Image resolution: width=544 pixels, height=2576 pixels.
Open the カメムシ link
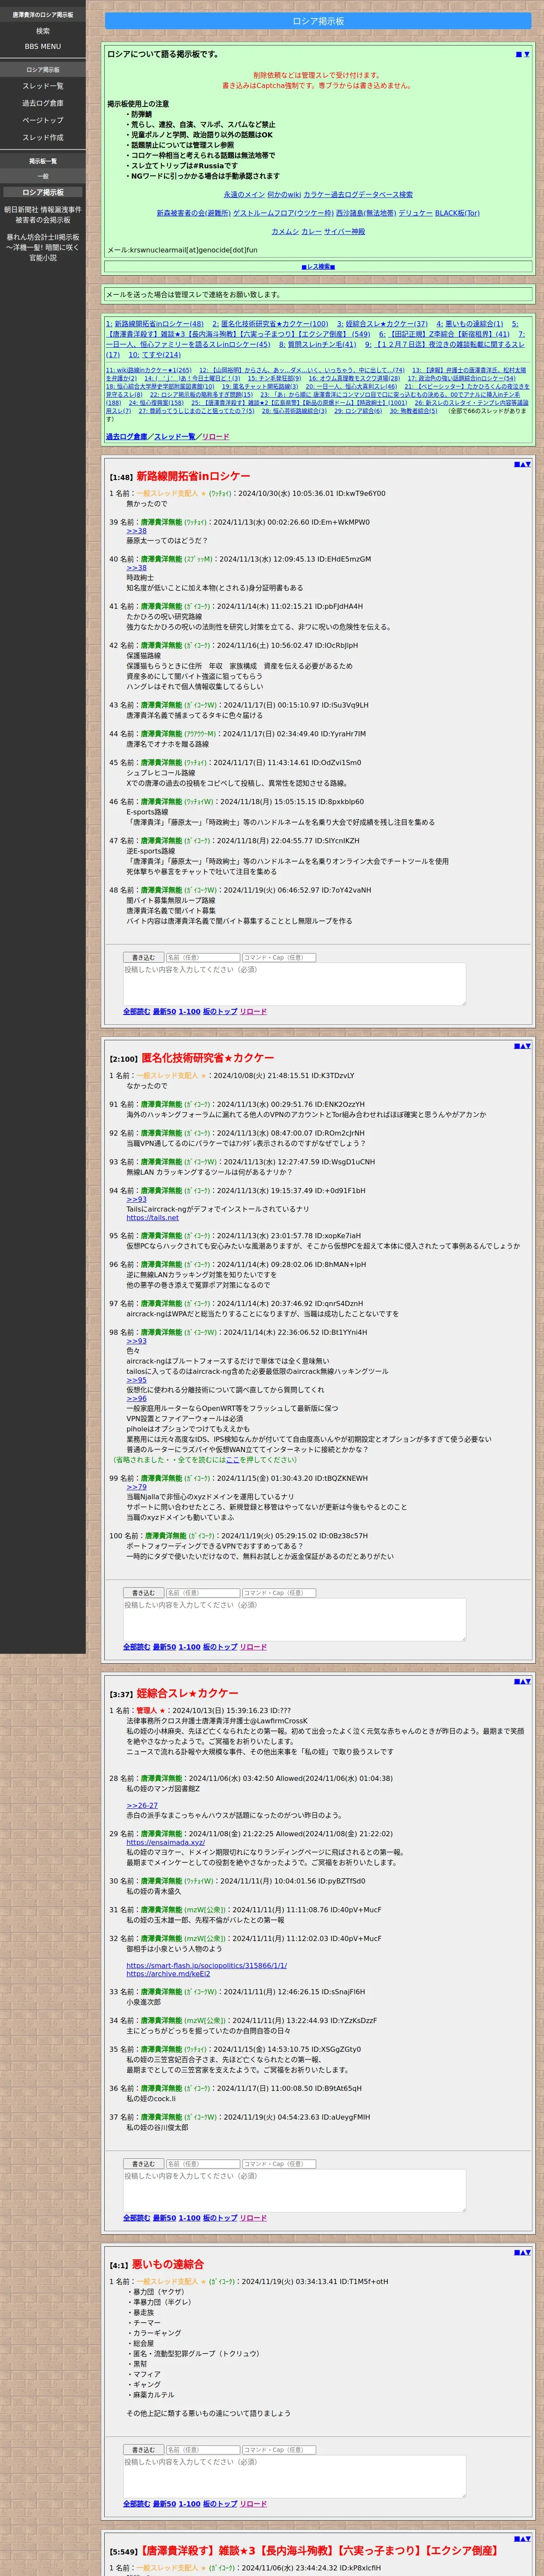(x=285, y=231)
